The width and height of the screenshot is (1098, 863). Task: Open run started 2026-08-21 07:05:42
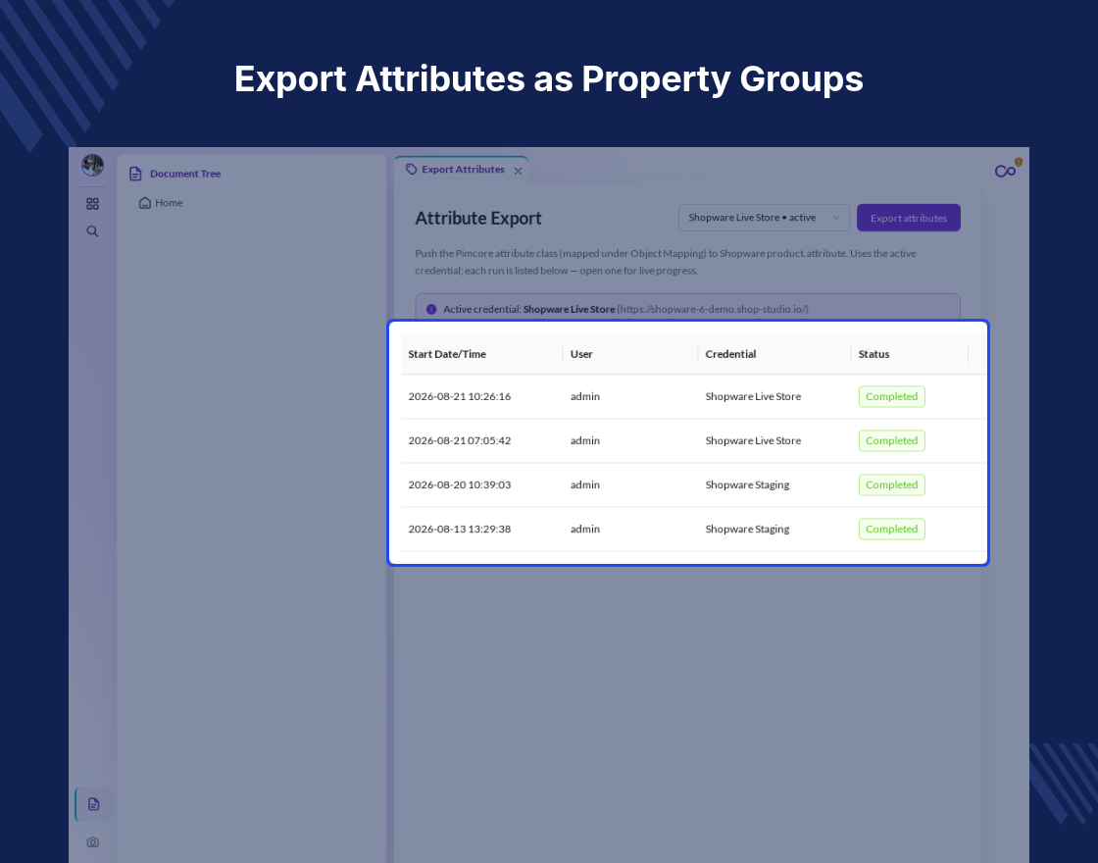[693, 440]
